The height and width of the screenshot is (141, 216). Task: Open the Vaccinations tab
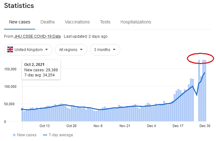point(77,22)
